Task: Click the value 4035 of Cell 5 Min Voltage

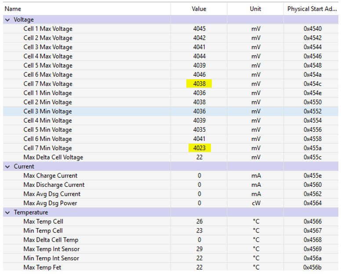Action: pos(199,130)
